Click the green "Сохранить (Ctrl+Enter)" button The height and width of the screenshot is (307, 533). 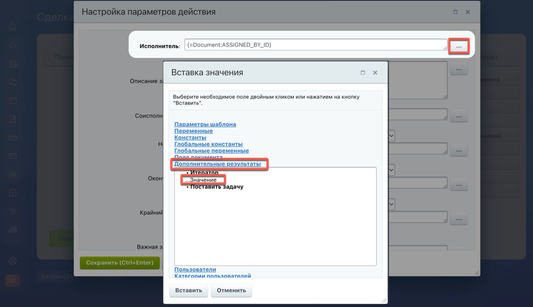click(120, 263)
